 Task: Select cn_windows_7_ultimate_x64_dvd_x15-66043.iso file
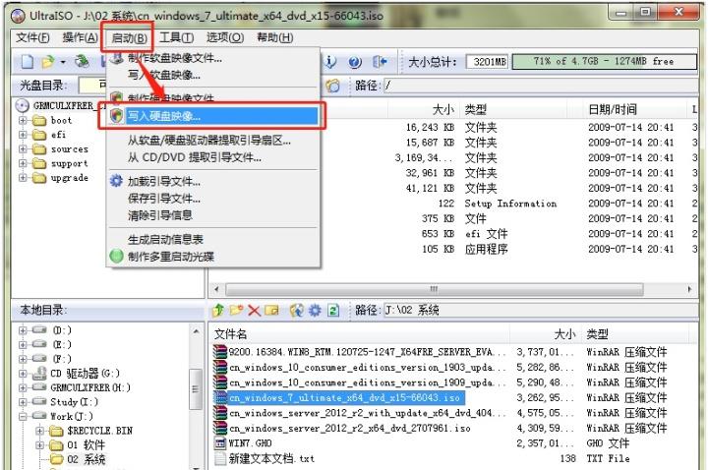[338, 398]
